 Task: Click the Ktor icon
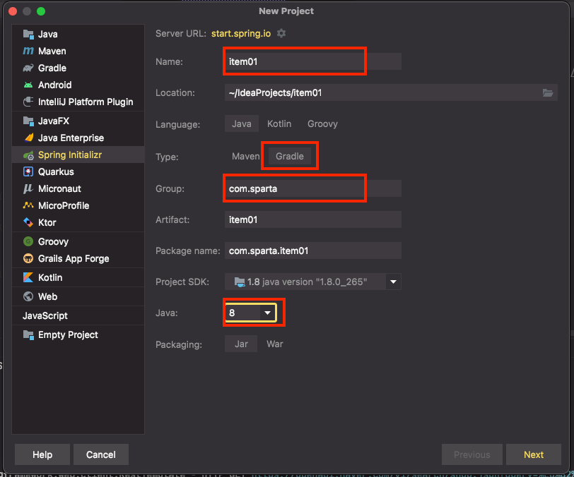(28, 222)
